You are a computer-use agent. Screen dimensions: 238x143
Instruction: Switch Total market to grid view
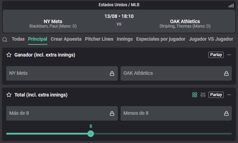[x=195, y=95]
